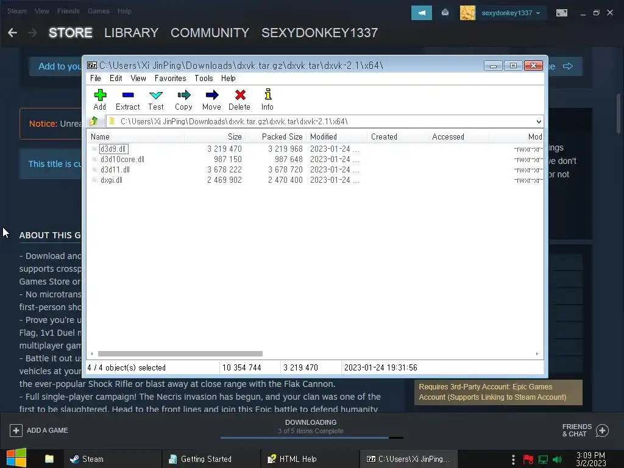Click the 7-Zip horizontal scrollbar thumb
Screen dimensions: 624x468
coord(180,354)
